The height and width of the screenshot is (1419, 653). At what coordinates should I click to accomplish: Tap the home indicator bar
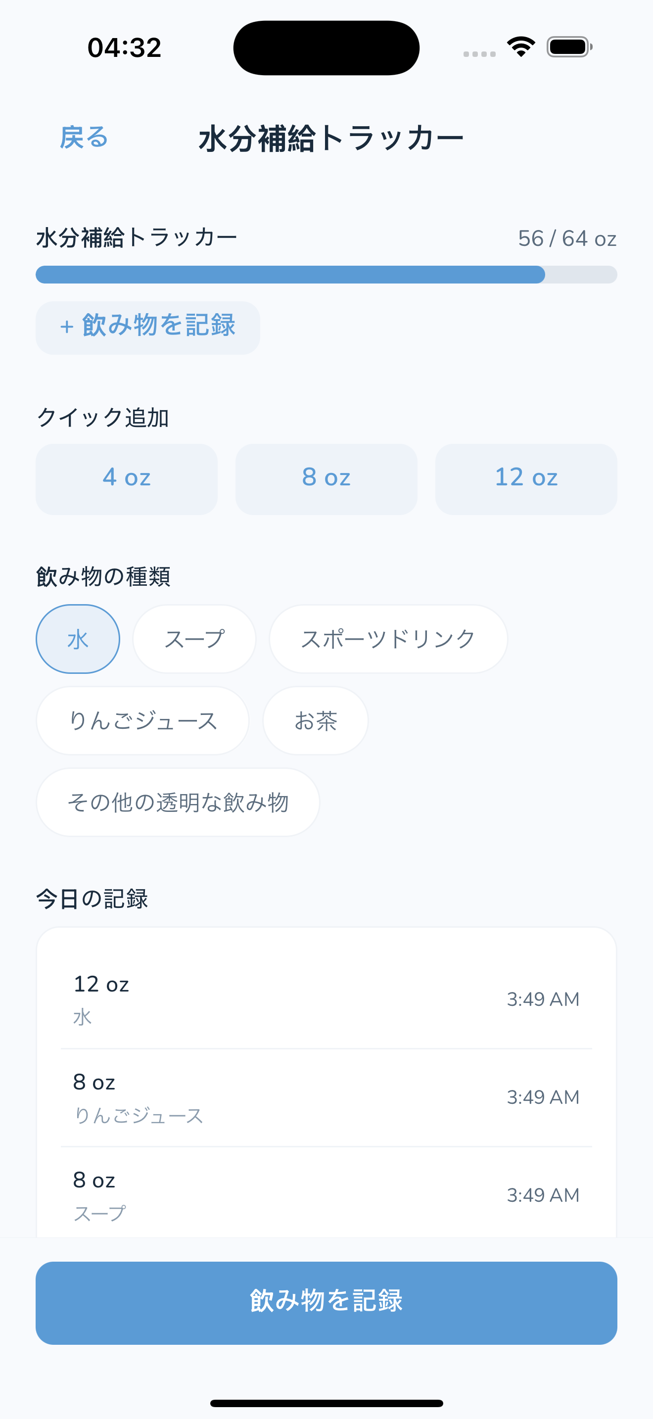[326, 1403]
